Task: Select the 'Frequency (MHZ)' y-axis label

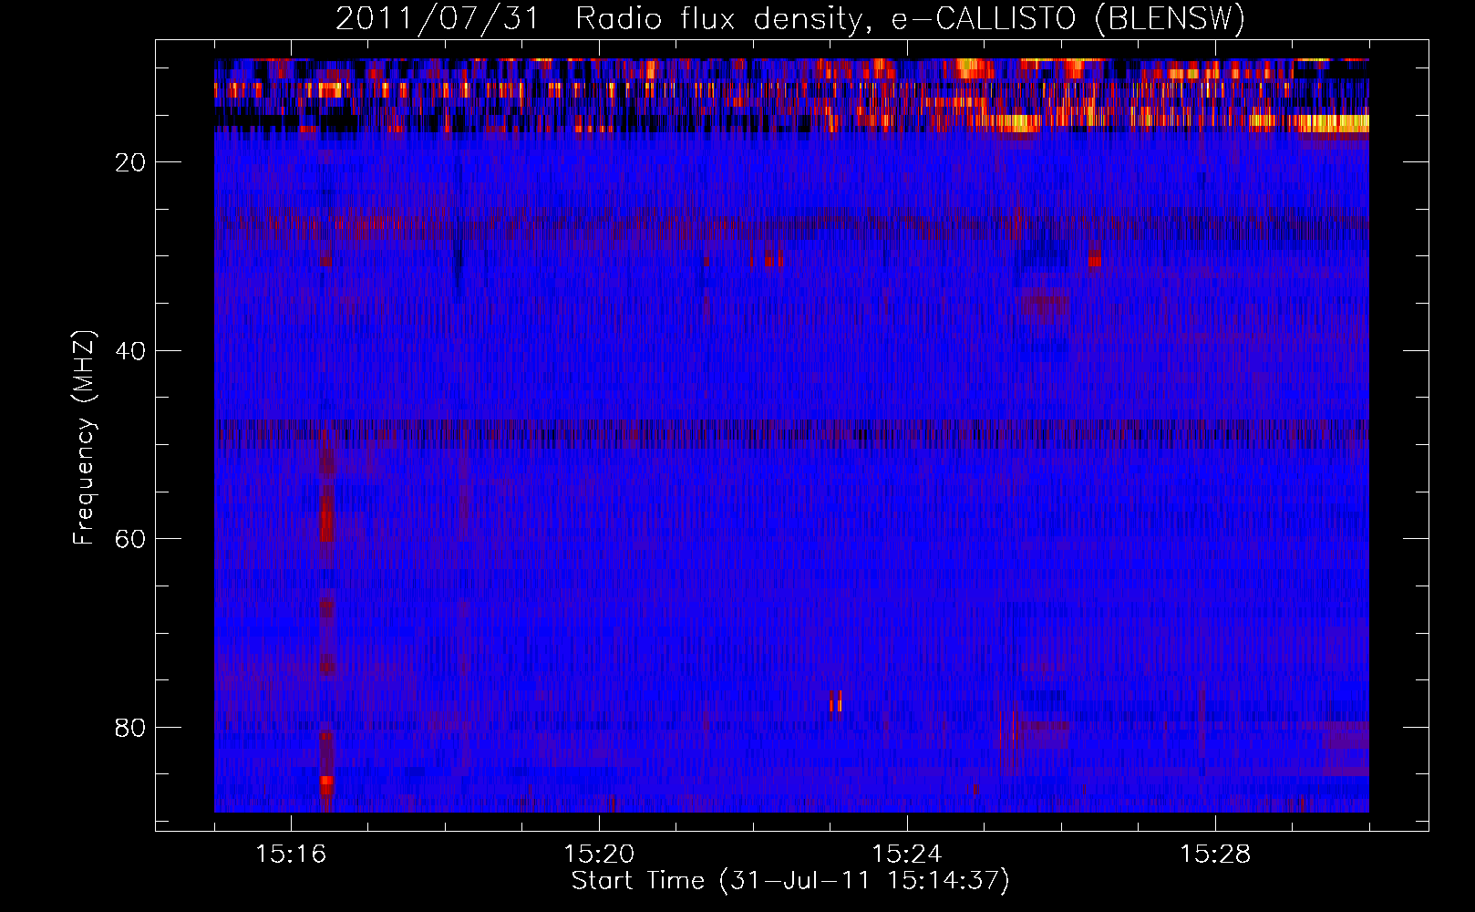Action: point(84,438)
